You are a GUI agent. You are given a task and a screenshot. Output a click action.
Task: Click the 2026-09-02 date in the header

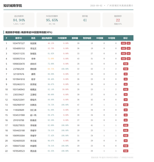click(x=96, y=6)
